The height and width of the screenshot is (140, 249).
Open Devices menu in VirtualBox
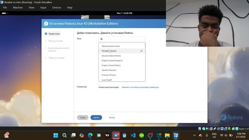(x=56, y=7)
